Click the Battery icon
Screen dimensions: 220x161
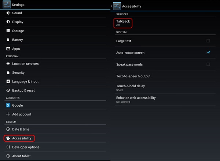pyautogui.click(x=8, y=40)
